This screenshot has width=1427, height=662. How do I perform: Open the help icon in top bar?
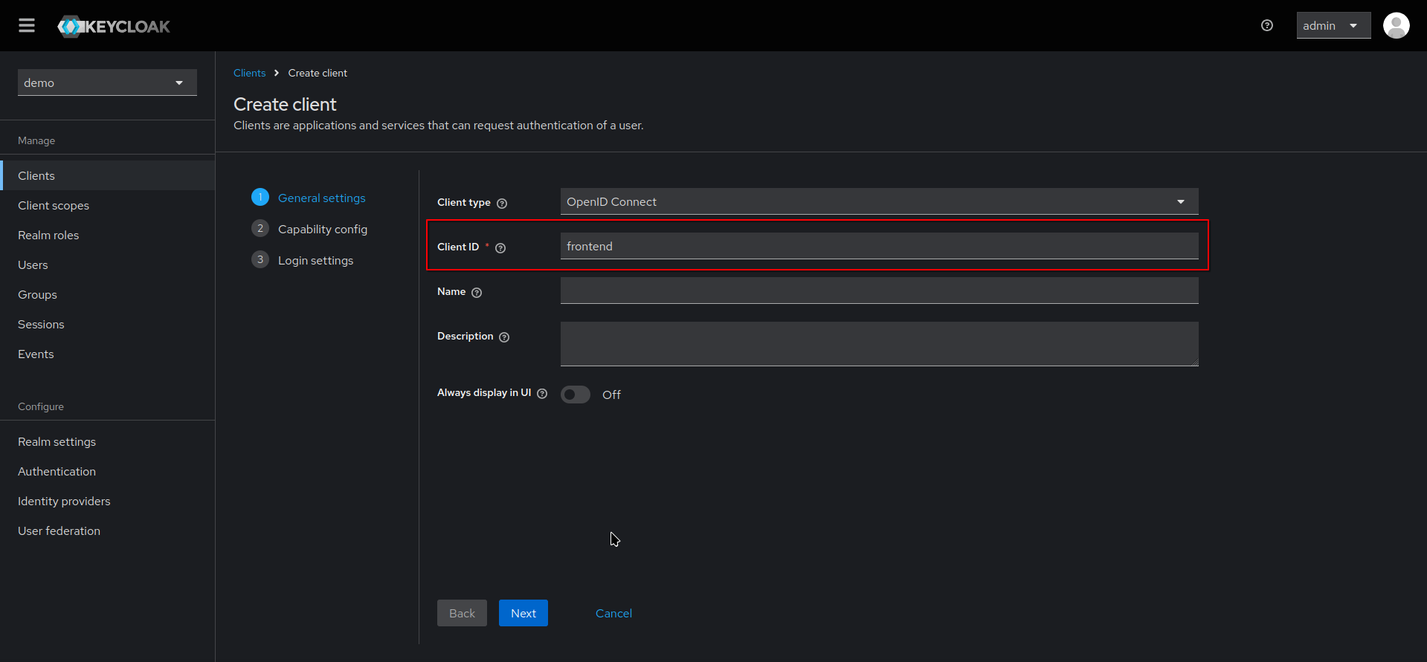point(1267,25)
